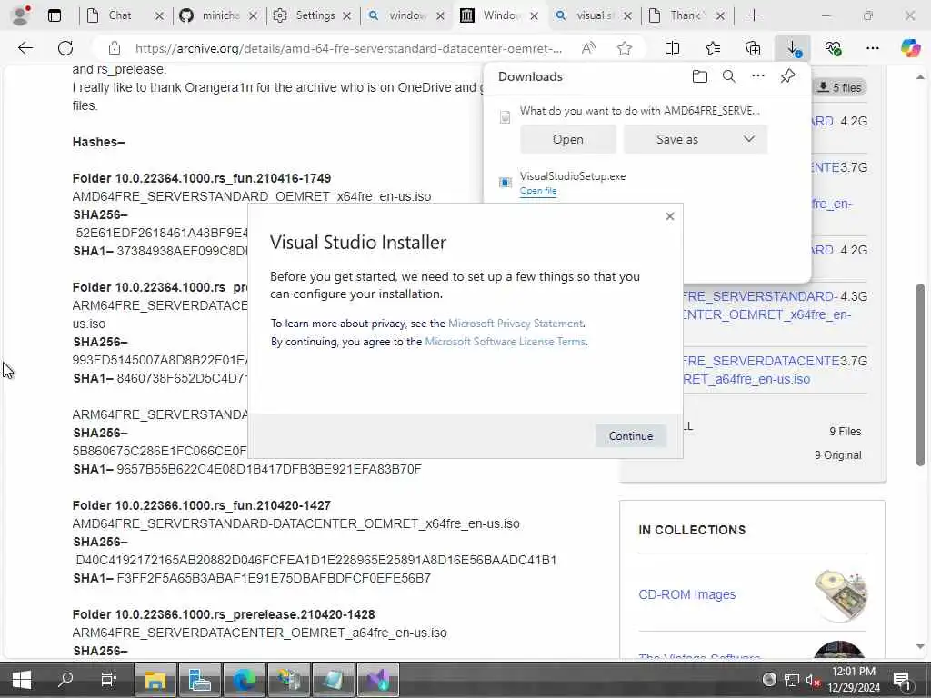The image size is (931, 698).
Task: Open the Microsoft Software License Terms link
Action: coord(506,342)
